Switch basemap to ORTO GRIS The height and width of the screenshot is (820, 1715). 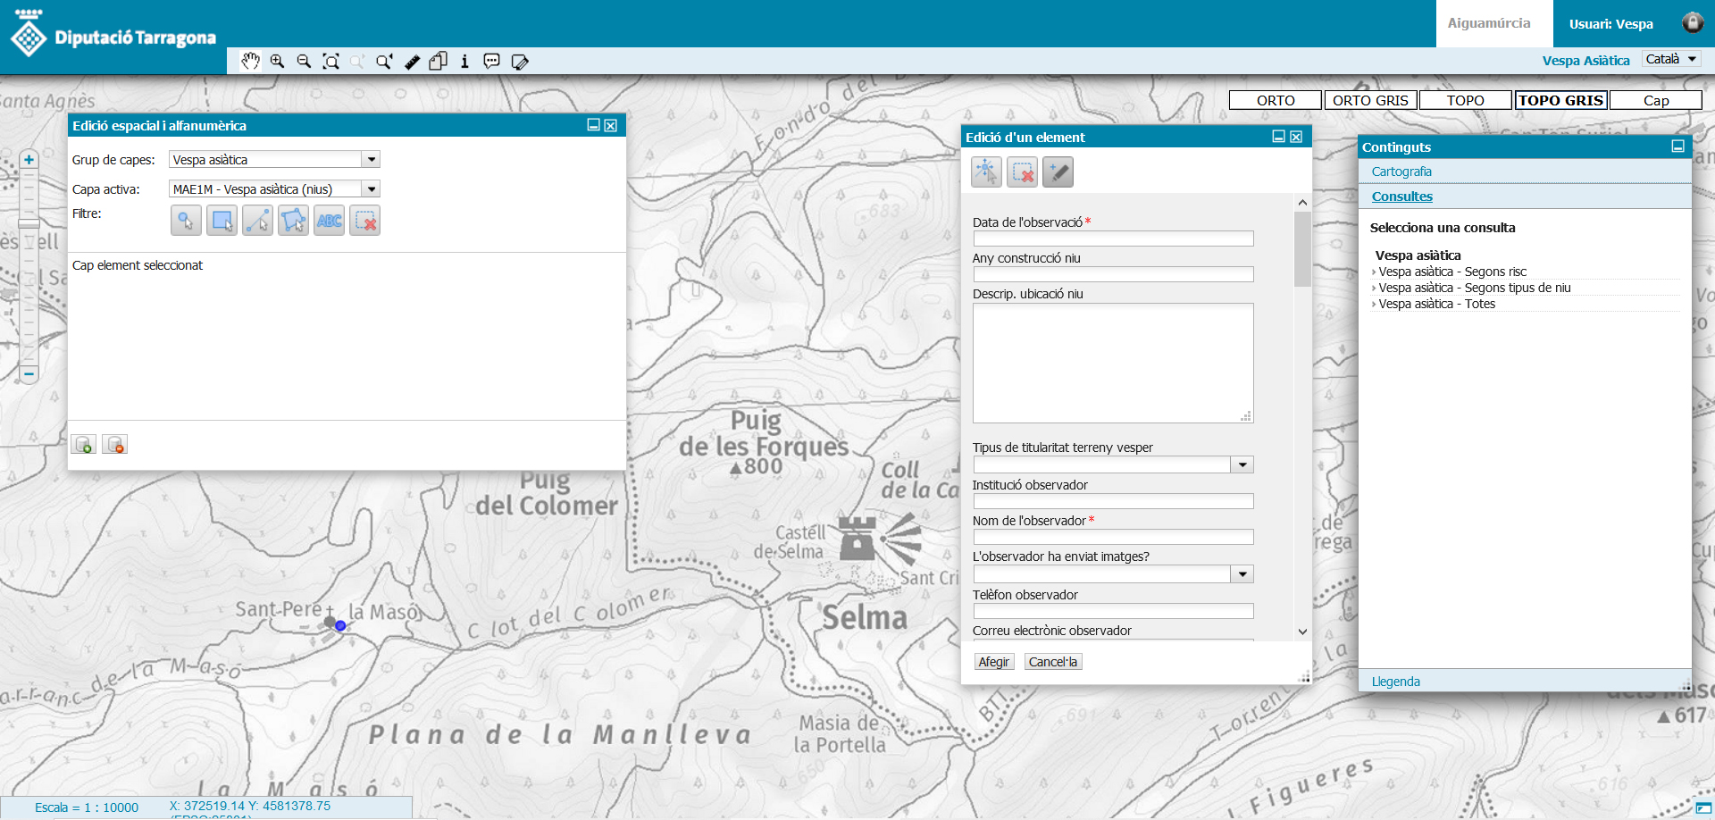pos(1369,100)
